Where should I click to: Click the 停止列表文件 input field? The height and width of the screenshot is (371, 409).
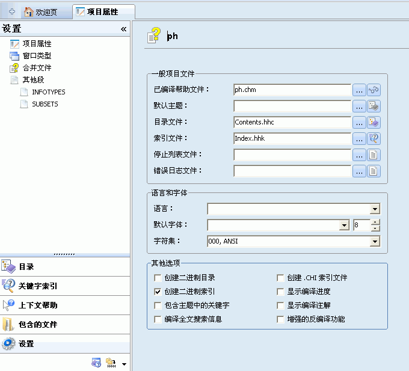coord(292,155)
